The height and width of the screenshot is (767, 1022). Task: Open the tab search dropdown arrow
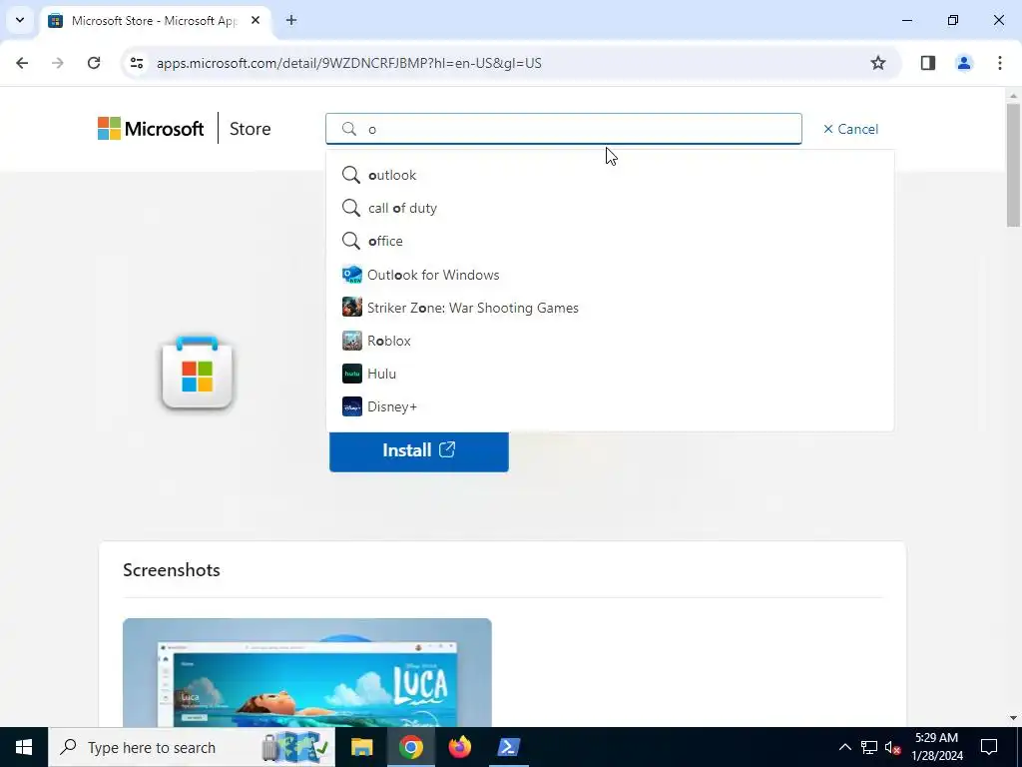click(x=20, y=20)
